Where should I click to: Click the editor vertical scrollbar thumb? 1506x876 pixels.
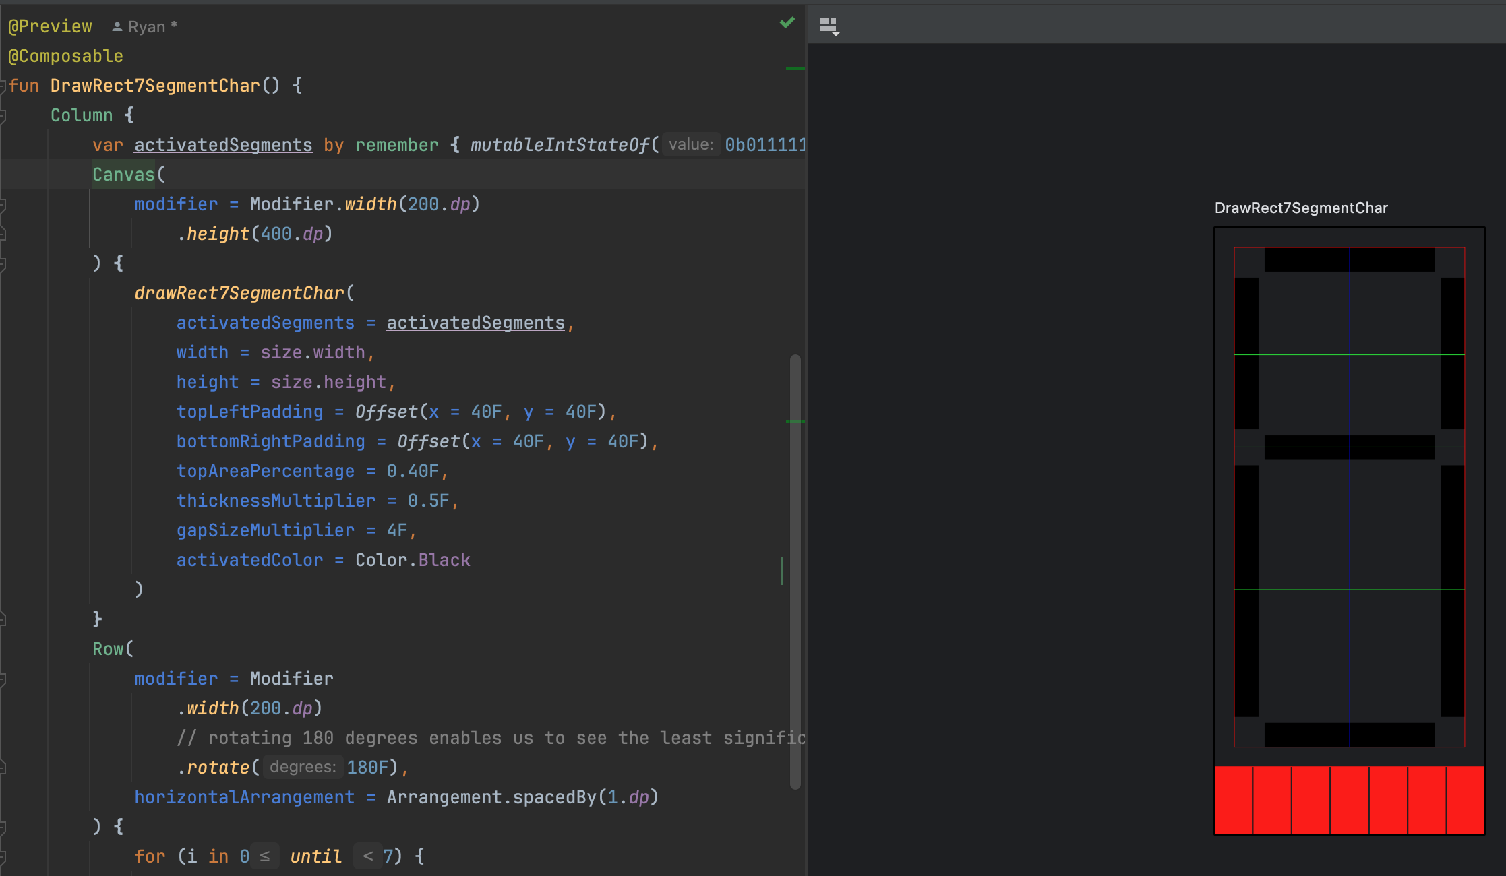pyautogui.click(x=795, y=571)
